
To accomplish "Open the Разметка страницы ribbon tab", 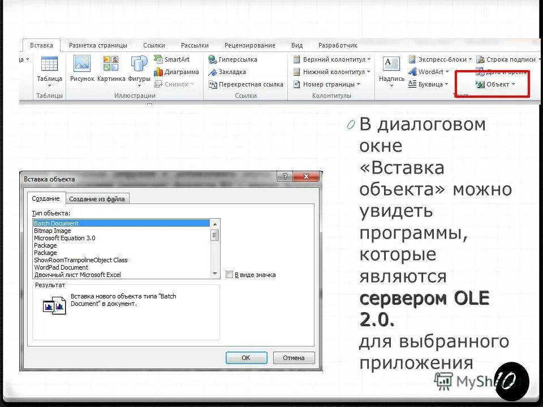I will (98, 45).
